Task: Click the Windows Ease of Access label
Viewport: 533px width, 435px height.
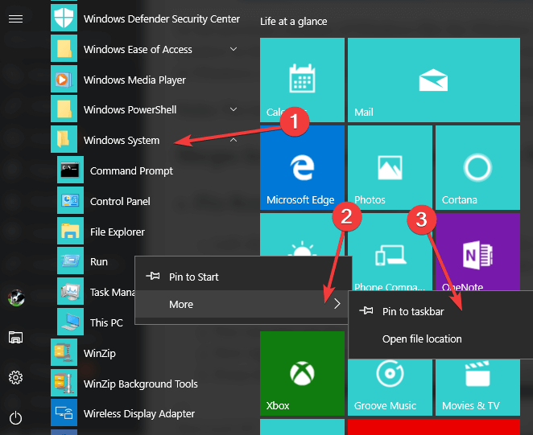Action: [138, 50]
